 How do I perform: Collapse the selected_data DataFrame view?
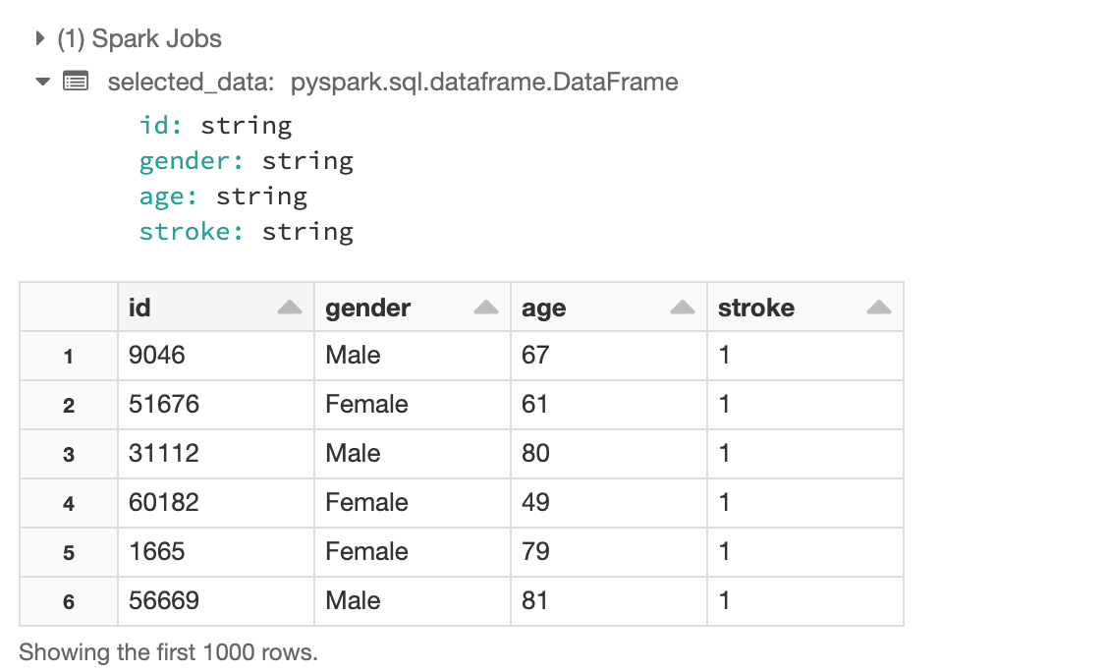click(x=42, y=82)
